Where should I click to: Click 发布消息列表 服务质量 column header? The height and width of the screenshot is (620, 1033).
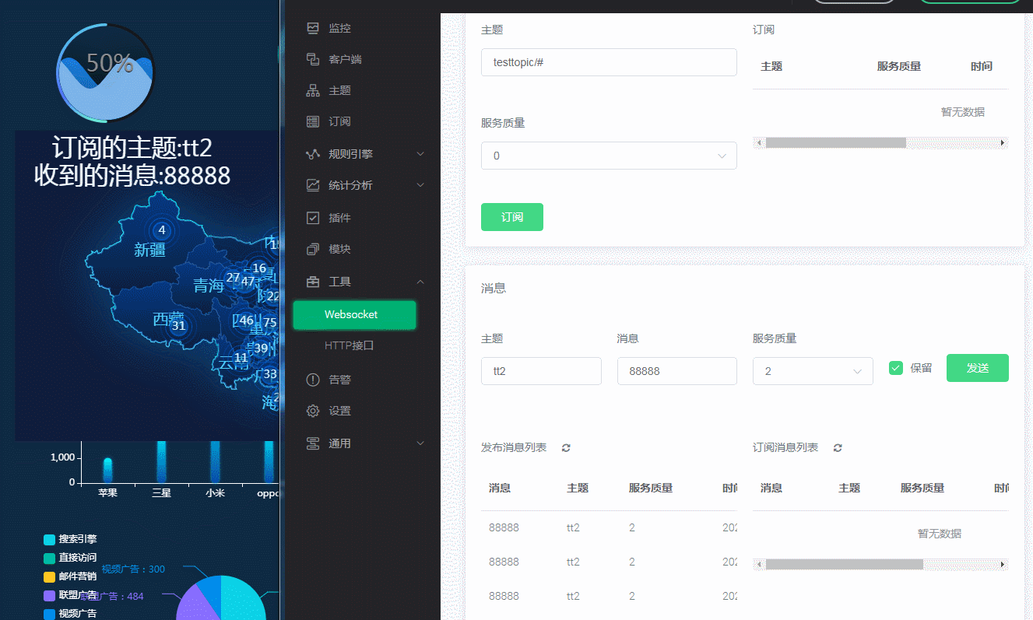pos(651,489)
